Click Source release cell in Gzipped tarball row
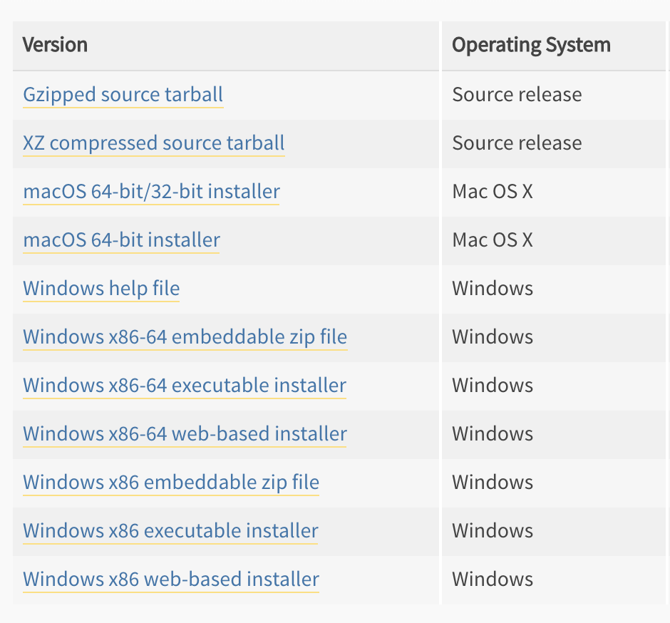The image size is (670, 623). point(517,95)
